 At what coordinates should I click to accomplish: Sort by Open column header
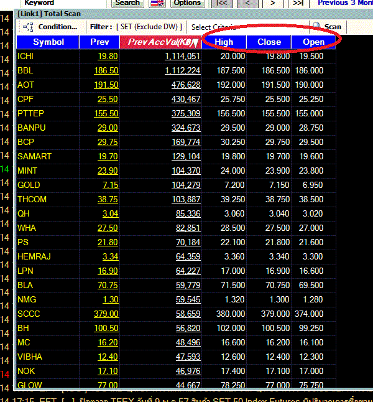pos(313,42)
